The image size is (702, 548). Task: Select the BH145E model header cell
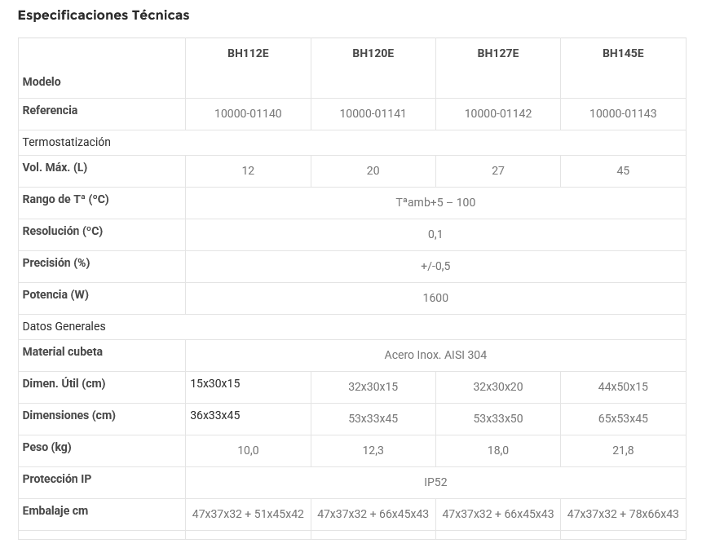(x=623, y=54)
